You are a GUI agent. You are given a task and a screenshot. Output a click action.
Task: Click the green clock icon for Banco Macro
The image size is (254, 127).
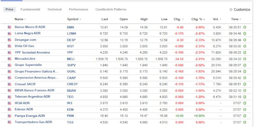point(245,27)
